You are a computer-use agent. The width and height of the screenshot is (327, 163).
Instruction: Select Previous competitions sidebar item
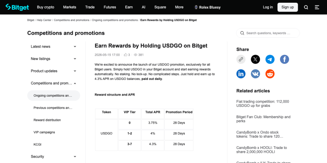pos(54,108)
